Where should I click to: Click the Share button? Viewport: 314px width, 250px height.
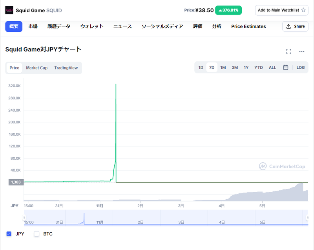point(295,26)
